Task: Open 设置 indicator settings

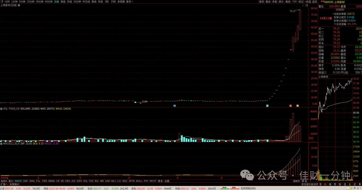Action: pos(167,181)
